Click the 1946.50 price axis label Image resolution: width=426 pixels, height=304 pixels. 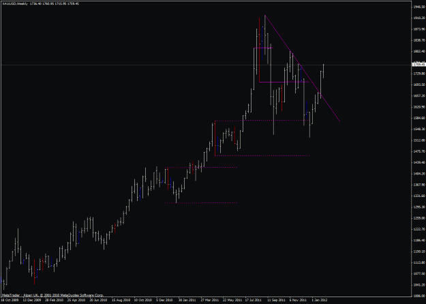coord(419,7)
